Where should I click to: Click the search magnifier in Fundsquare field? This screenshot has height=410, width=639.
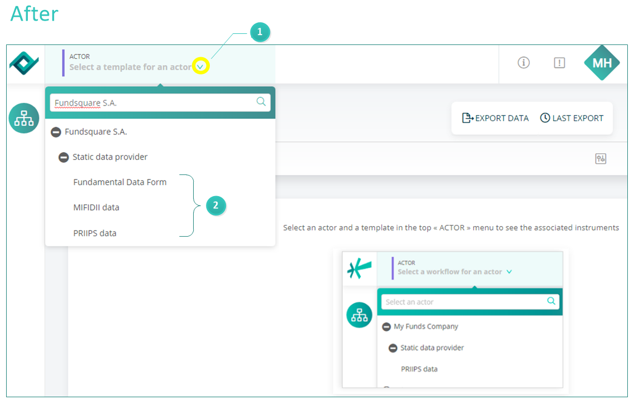pos(261,102)
